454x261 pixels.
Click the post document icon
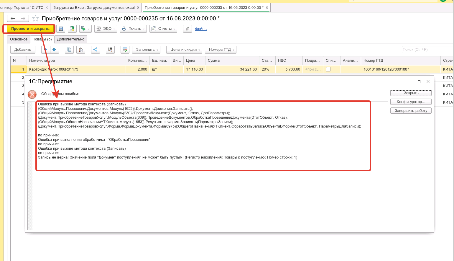tap(72, 29)
